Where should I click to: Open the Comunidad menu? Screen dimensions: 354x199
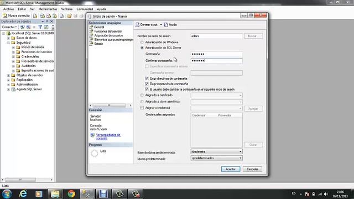tap(85, 9)
